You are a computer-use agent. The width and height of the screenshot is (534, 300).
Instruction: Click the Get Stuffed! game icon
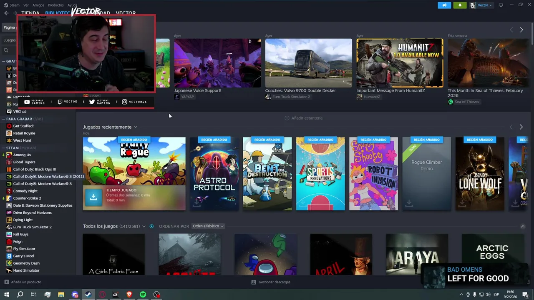[9, 126]
